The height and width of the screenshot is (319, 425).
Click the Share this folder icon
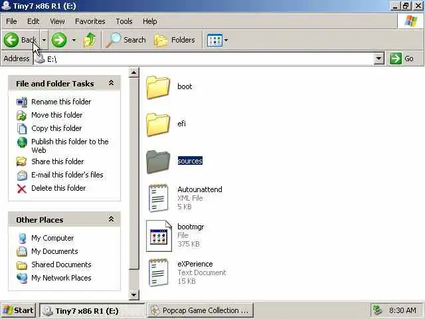22,161
